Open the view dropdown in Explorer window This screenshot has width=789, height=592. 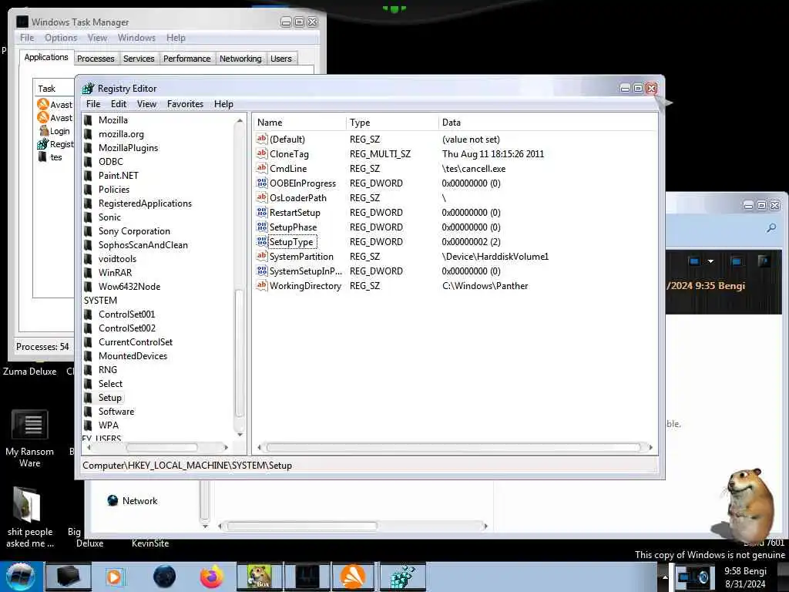(x=710, y=261)
